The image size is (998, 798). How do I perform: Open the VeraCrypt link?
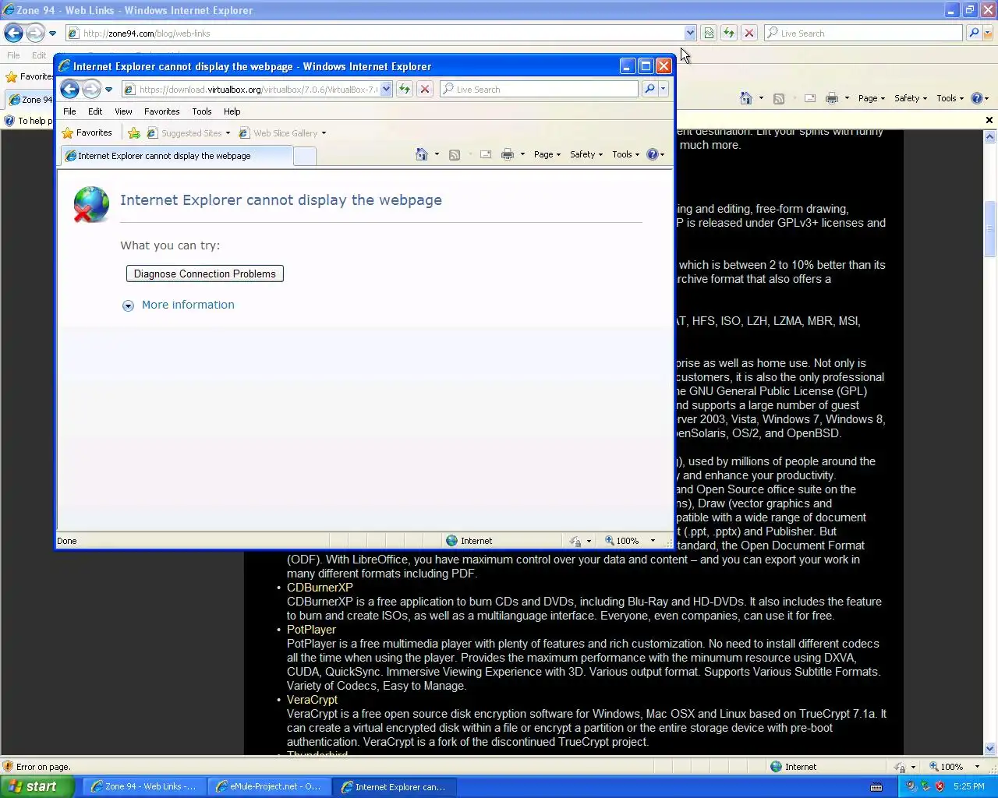pyautogui.click(x=312, y=700)
